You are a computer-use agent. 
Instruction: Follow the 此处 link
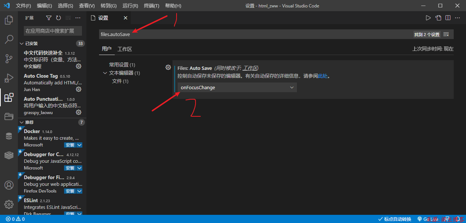coord(323,76)
